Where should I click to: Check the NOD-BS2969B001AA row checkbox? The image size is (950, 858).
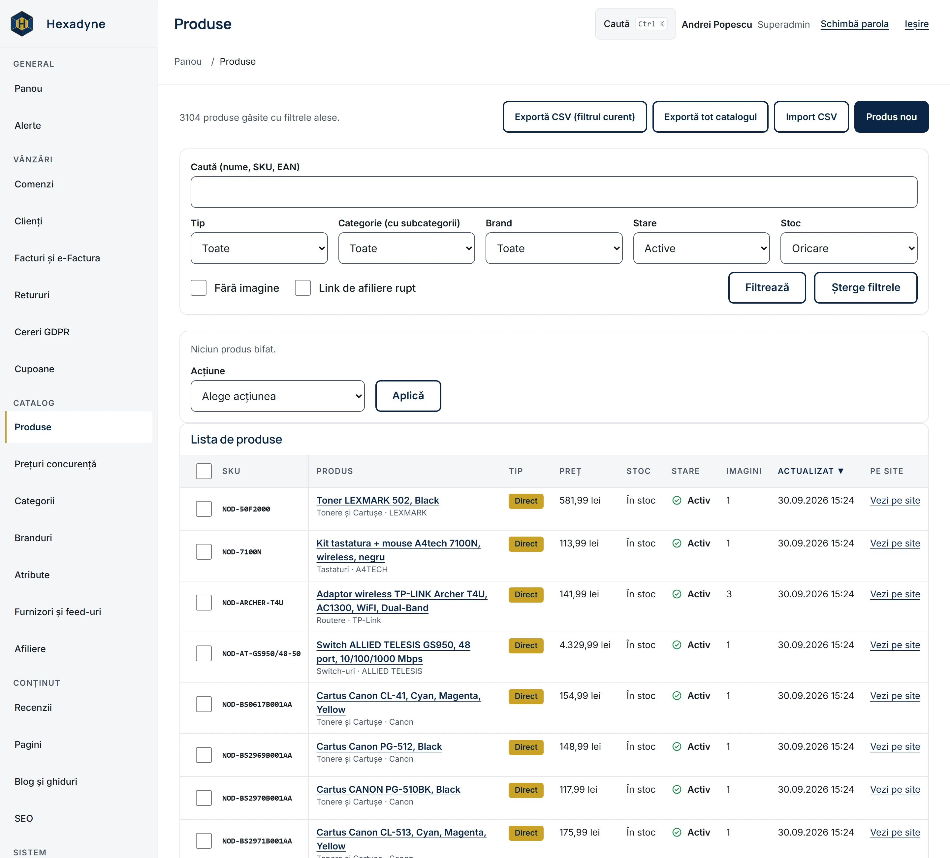[204, 755]
